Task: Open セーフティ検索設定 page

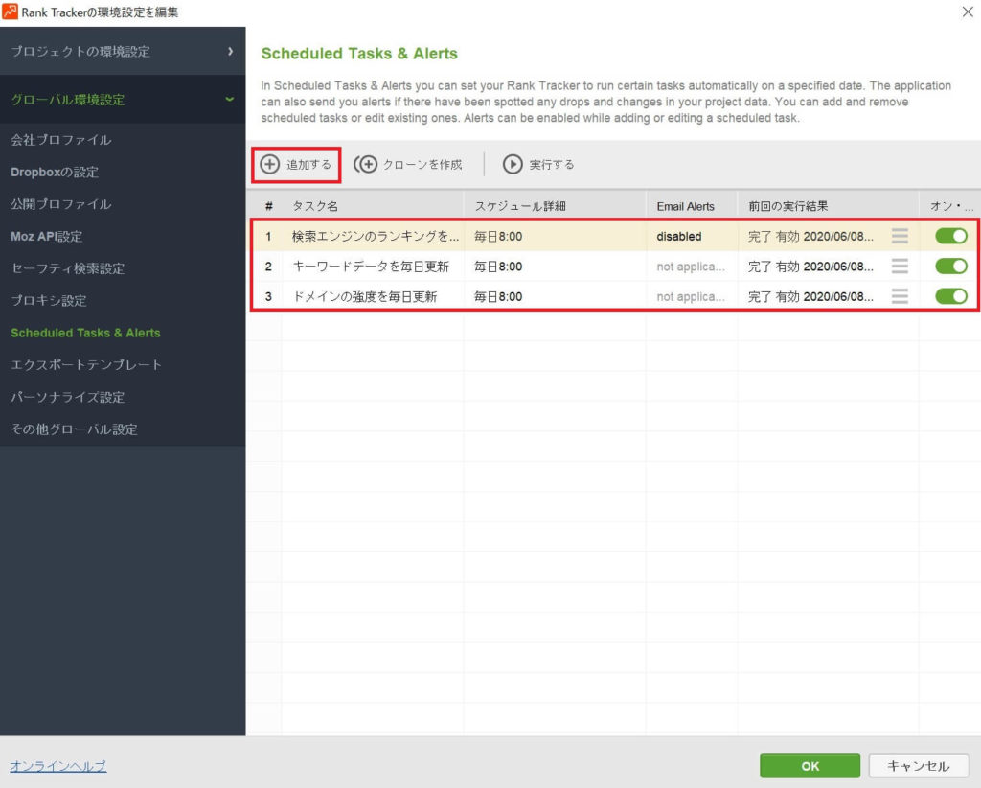Action: [x=68, y=268]
